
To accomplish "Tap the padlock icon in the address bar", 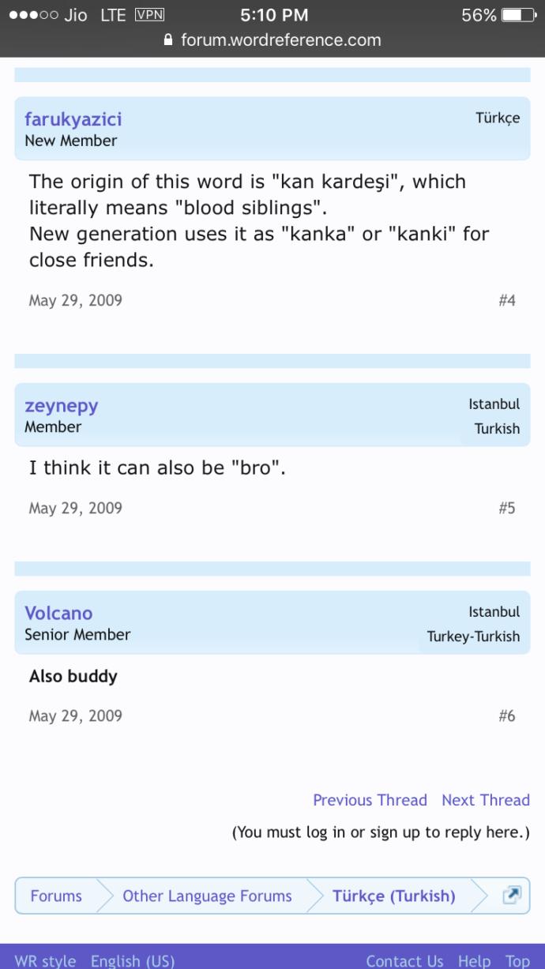I will coord(169,39).
